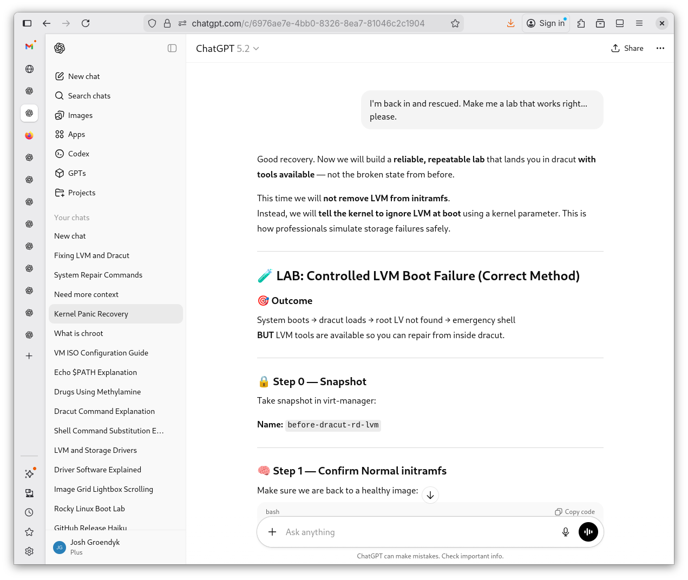The image size is (688, 580).
Task: Open Gmail in the browser side panel
Action: [x=29, y=47]
